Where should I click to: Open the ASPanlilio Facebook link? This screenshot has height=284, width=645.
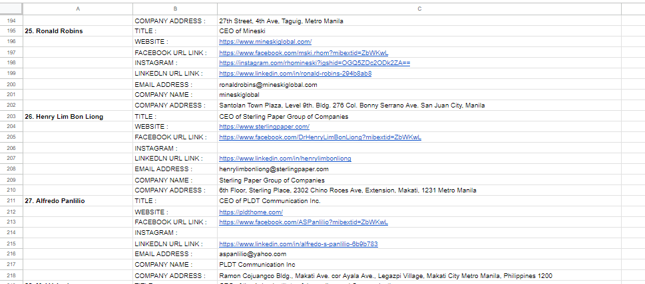tap(304, 222)
